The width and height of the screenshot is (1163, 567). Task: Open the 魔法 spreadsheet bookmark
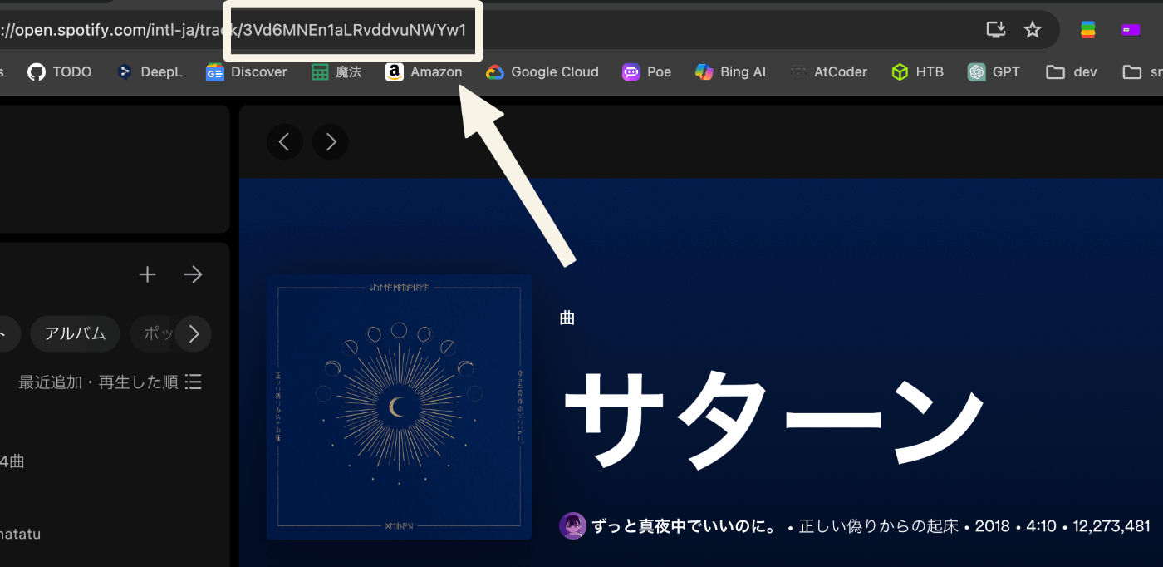tap(336, 72)
